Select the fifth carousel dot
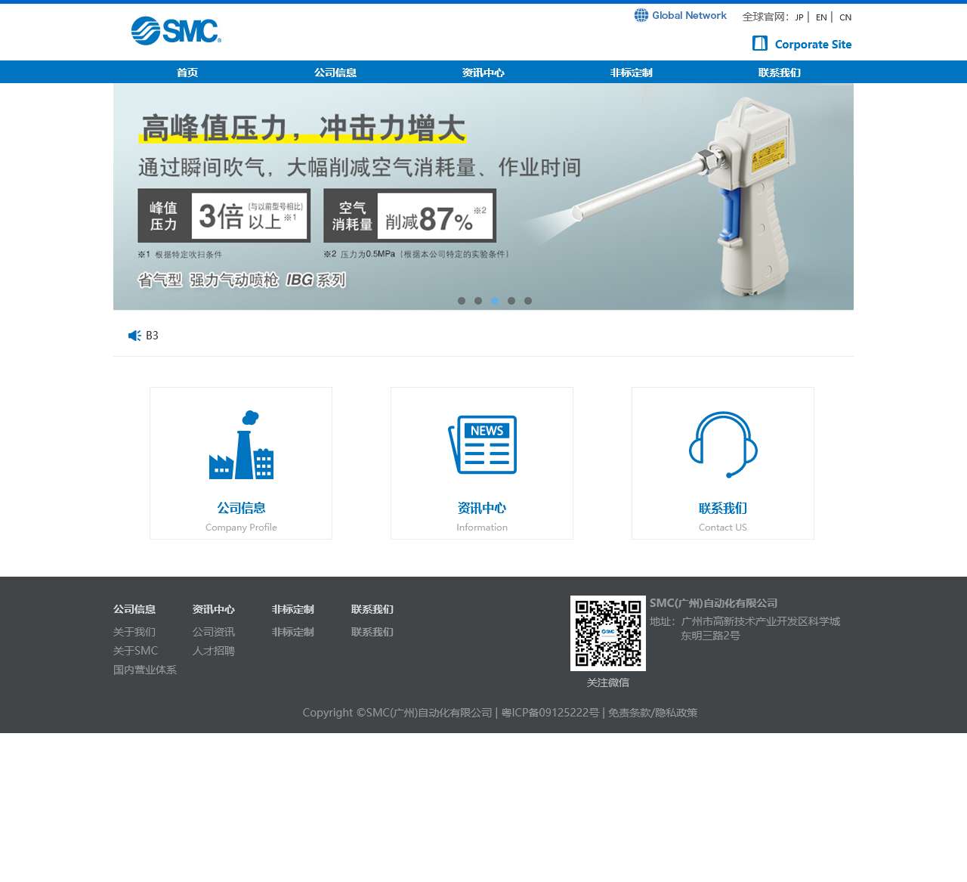 point(528,301)
